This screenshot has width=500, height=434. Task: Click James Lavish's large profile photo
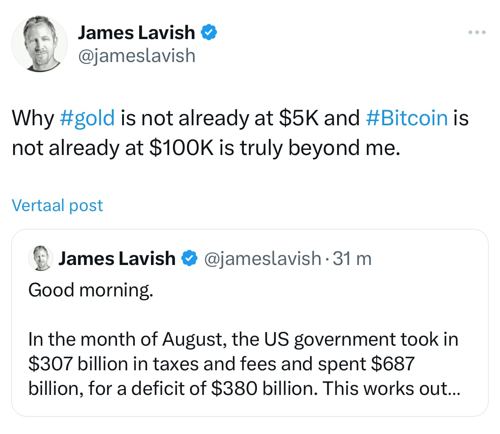[39, 44]
